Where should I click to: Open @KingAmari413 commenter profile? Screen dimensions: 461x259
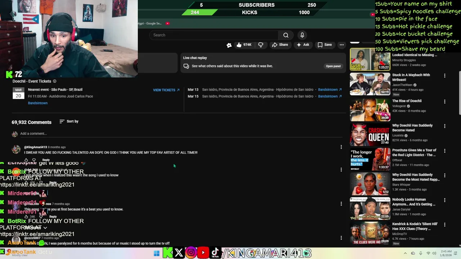pyautogui.click(x=35, y=147)
